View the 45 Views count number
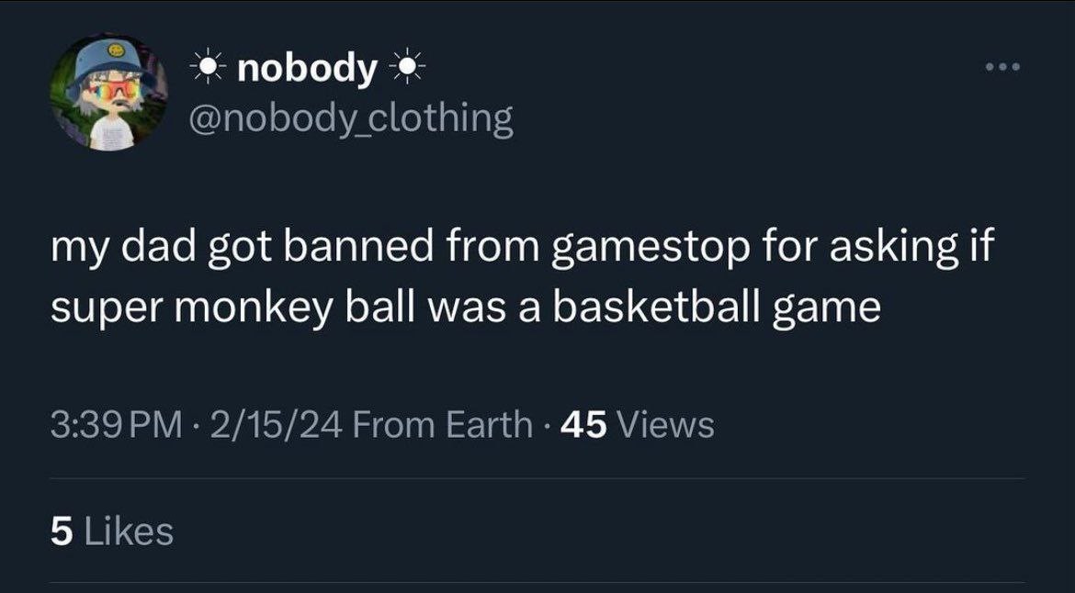1075x593 pixels. pos(583,425)
